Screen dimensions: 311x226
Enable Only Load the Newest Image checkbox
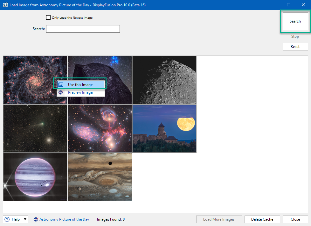click(48, 17)
